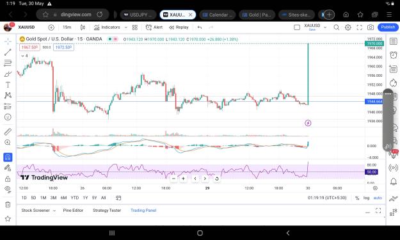Open favorites star in left toolbar

(x=8, y=219)
